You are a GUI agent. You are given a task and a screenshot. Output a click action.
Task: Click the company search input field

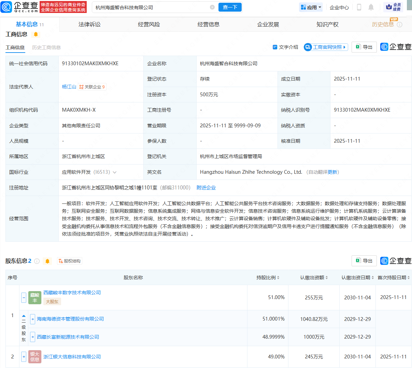(x=150, y=7)
